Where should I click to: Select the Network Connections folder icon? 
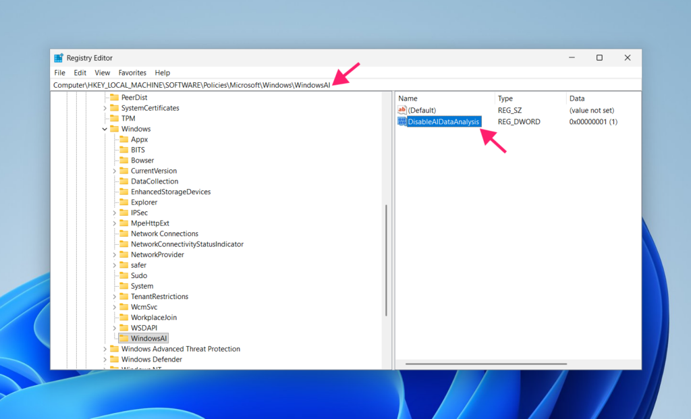tap(124, 233)
